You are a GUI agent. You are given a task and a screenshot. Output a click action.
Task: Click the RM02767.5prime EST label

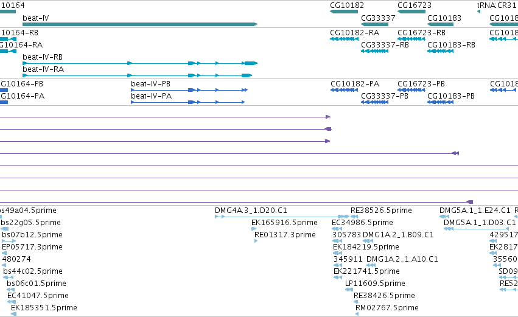387,308
